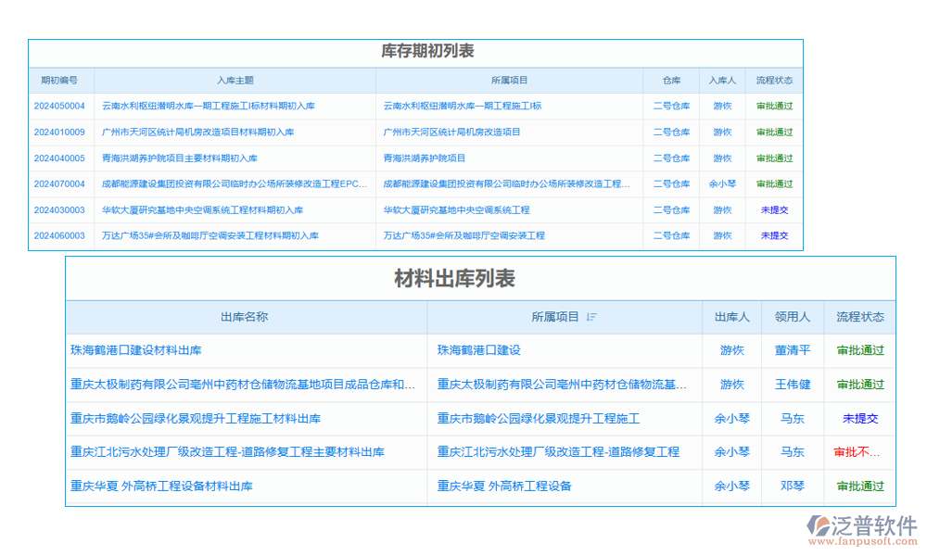The width and height of the screenshot is (927, 556).
Task: View the 青海洪湖养护院项目 project
Action: coord(424,158)
